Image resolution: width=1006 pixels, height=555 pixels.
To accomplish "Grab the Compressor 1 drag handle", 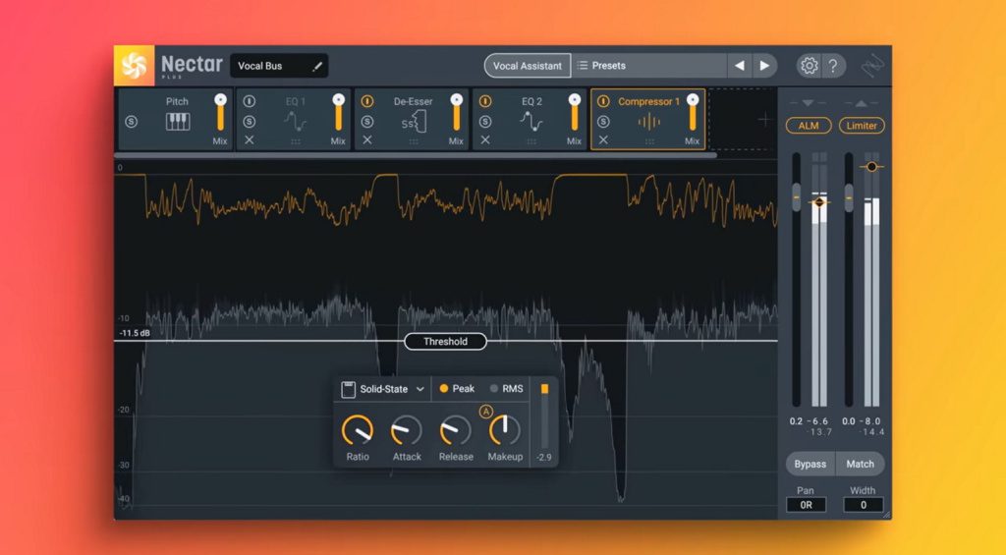I will (649, 141).
